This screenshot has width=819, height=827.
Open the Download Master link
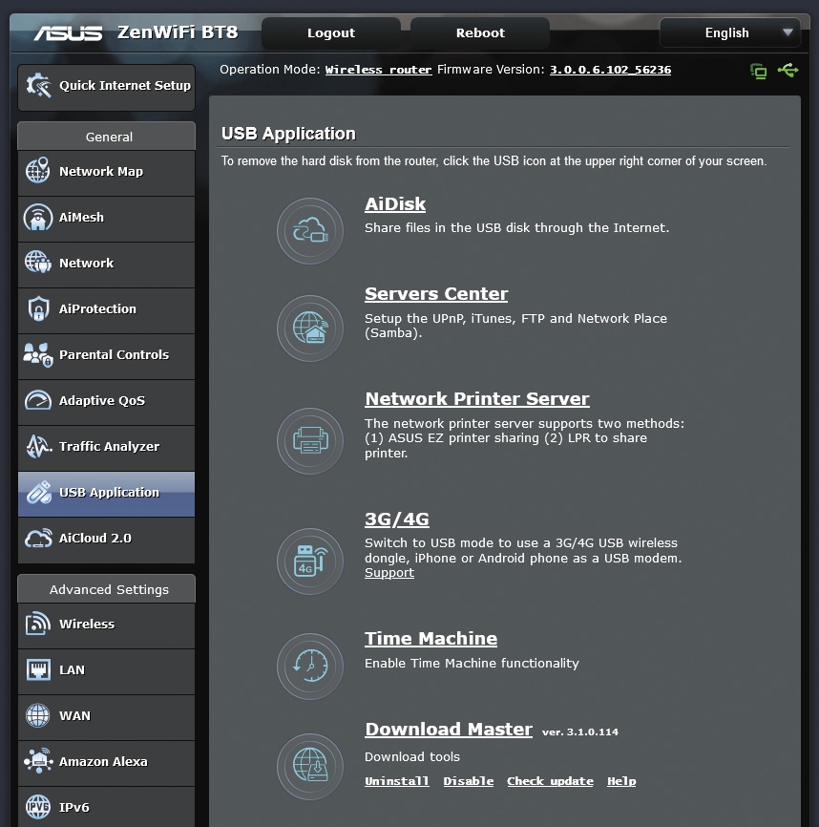449,729
